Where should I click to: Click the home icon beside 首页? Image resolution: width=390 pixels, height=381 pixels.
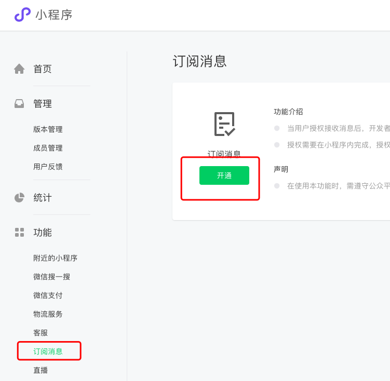(x=19, y=69)
